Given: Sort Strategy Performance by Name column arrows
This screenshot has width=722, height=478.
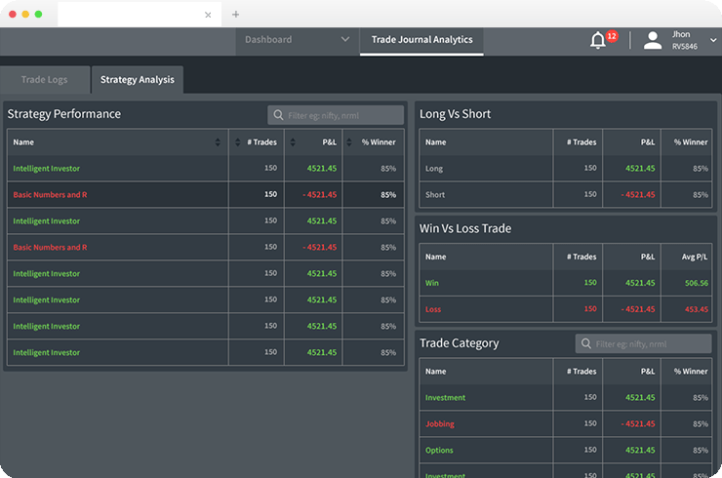Looking at the screenshot, I should click(218, 142).
